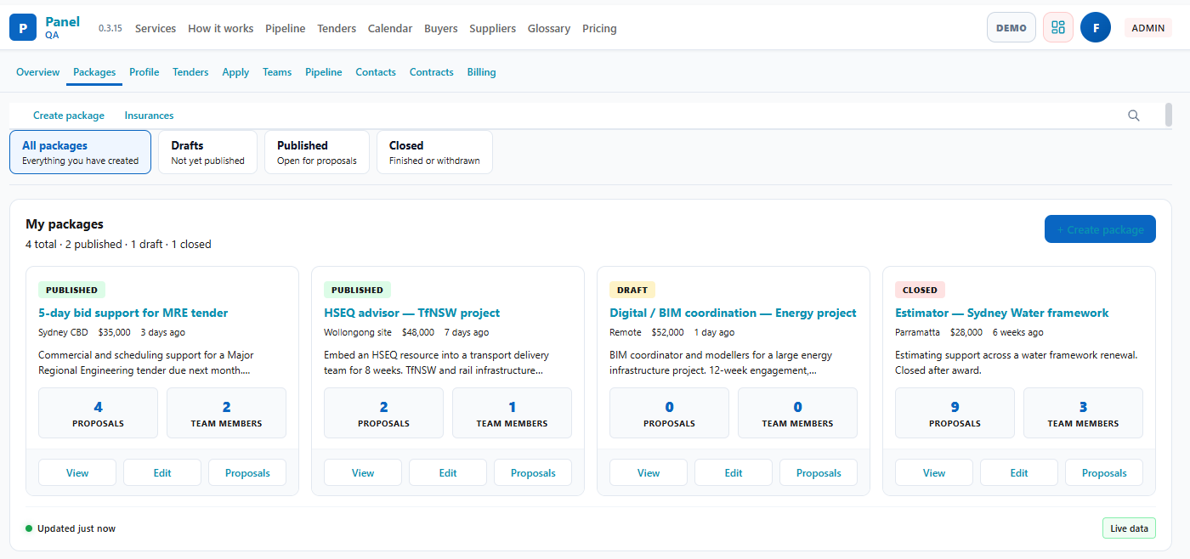The image size is (1190, 559).
Task: Click the search magnifier icon
Action: (1133, 116)
